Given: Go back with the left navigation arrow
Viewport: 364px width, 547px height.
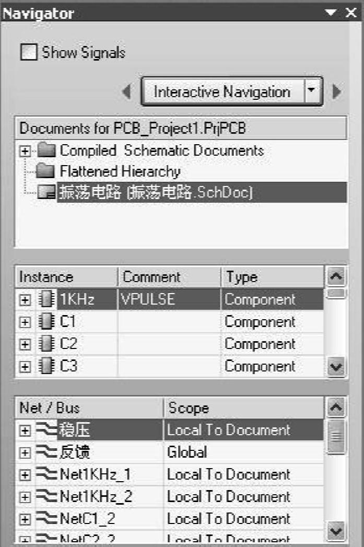Looking at the screenshot, I should pyautogui.click(x=127, y=92).
